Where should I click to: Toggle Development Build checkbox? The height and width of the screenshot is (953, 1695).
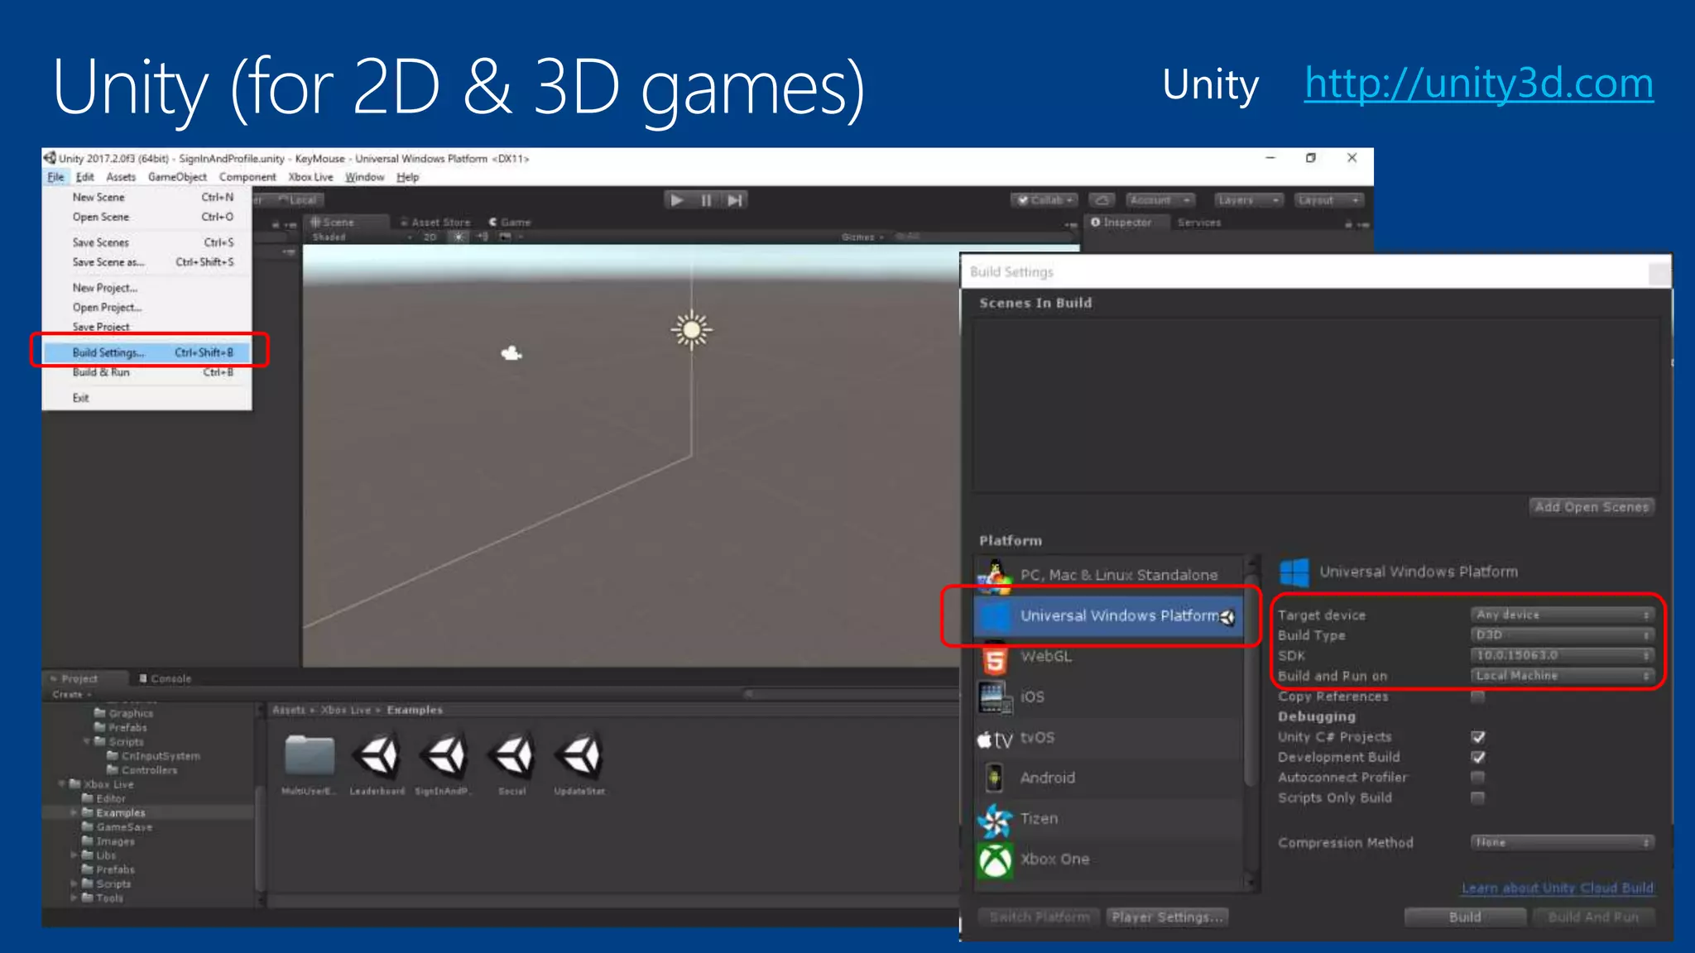(x=1478, y=757)
